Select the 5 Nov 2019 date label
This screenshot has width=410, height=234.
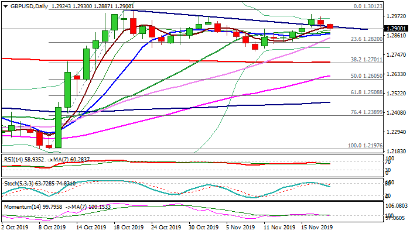tap(241, 228)
